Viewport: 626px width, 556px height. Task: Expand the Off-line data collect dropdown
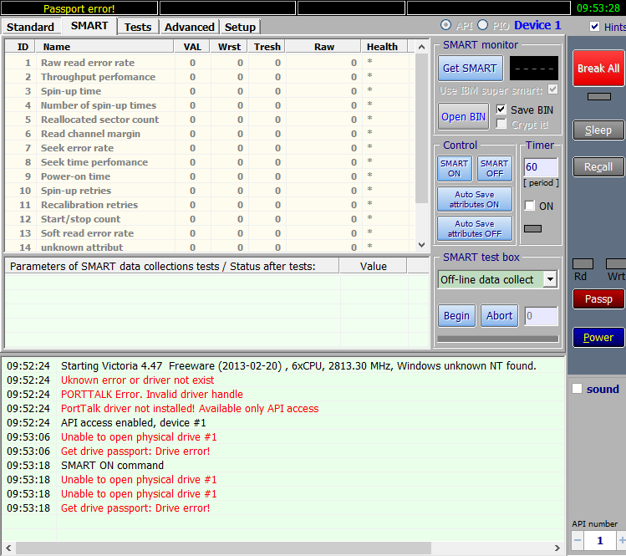pyautogui.click(x=550, y=279)
